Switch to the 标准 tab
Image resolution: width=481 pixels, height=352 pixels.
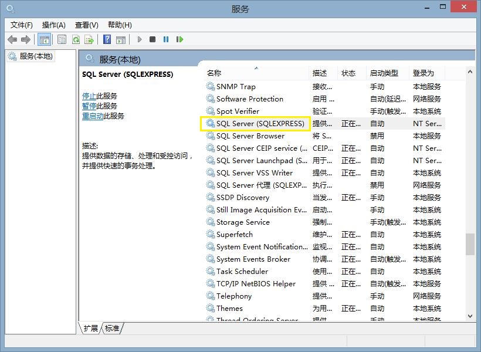(112, 328)
